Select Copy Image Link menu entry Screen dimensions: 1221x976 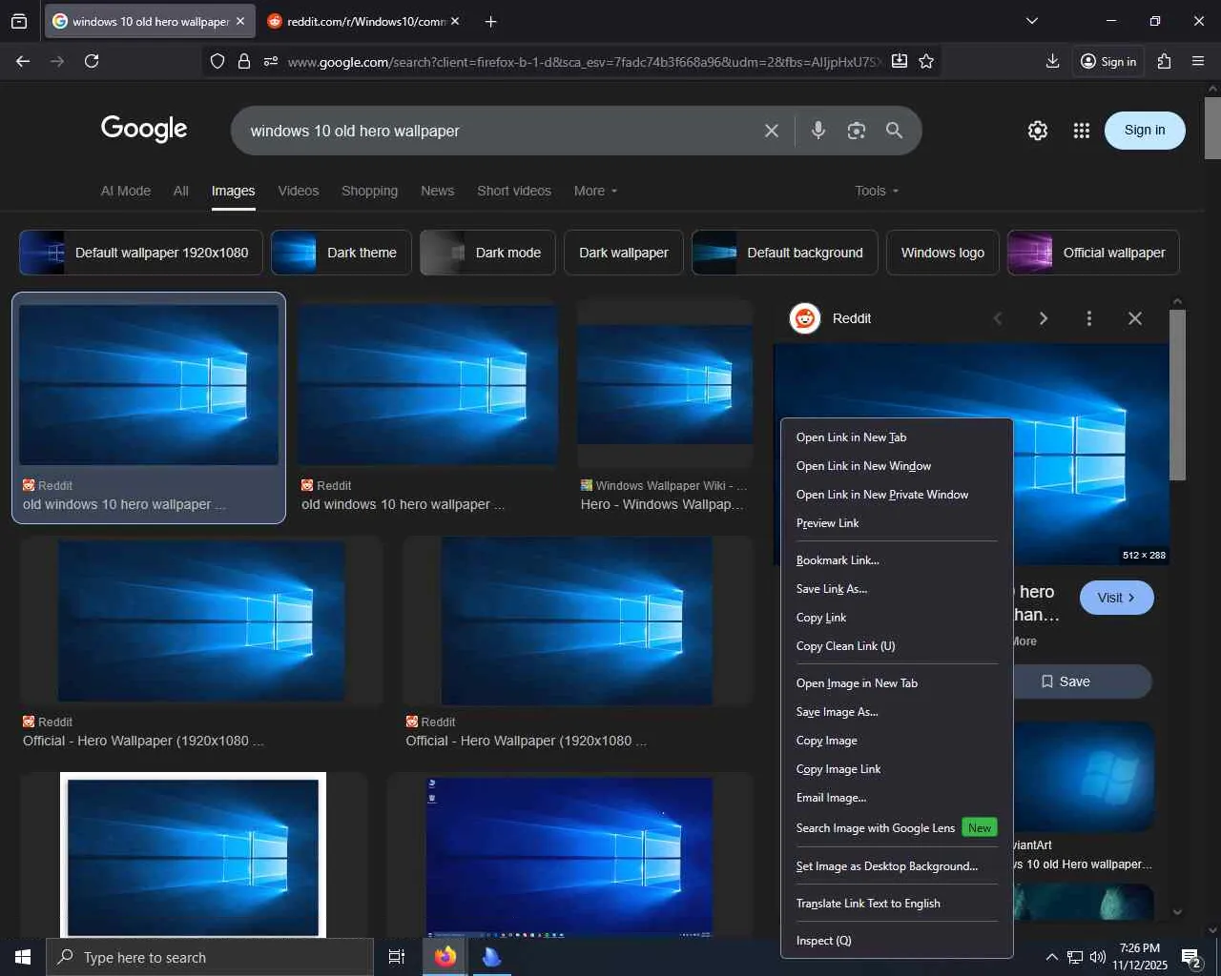click(897, 769)
